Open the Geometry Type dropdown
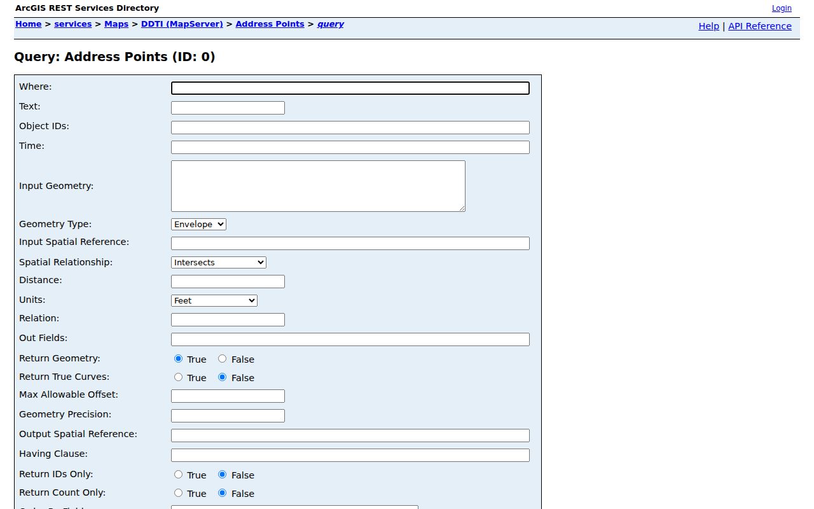 (x=198, y=224)
